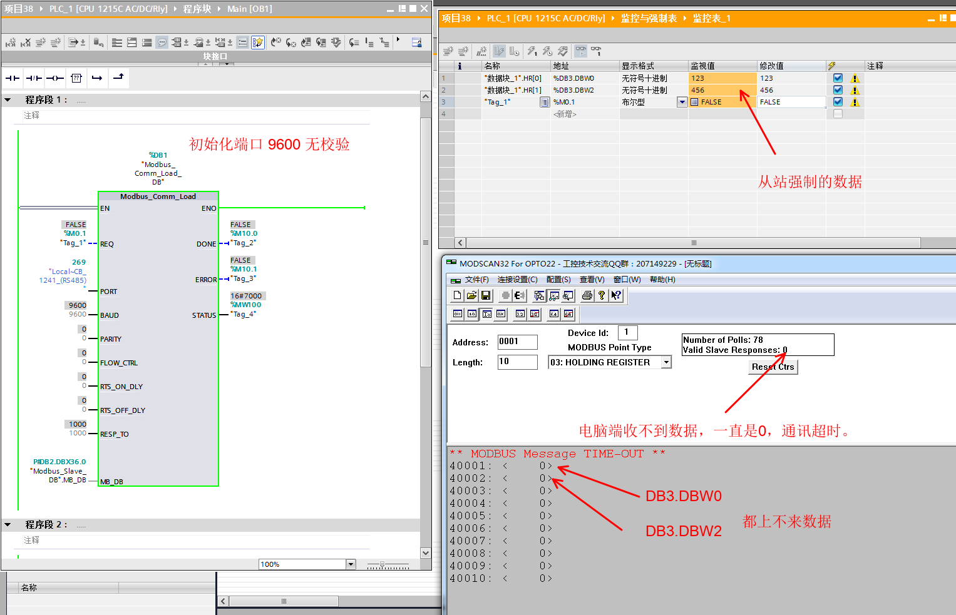
Task: Click the open file icon in MODSCAN32
Action: (471, 295)
